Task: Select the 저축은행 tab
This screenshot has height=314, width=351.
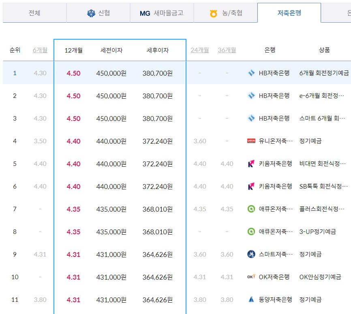Action: click(289, 13)
